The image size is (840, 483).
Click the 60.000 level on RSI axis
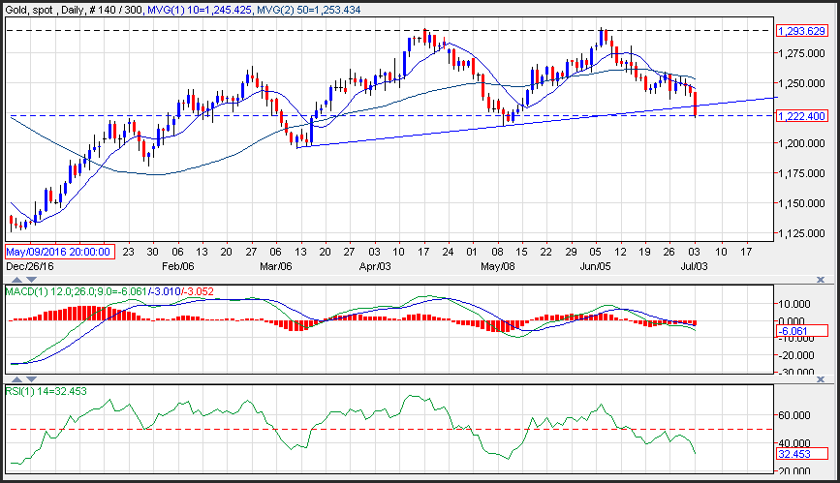[797, 415]
